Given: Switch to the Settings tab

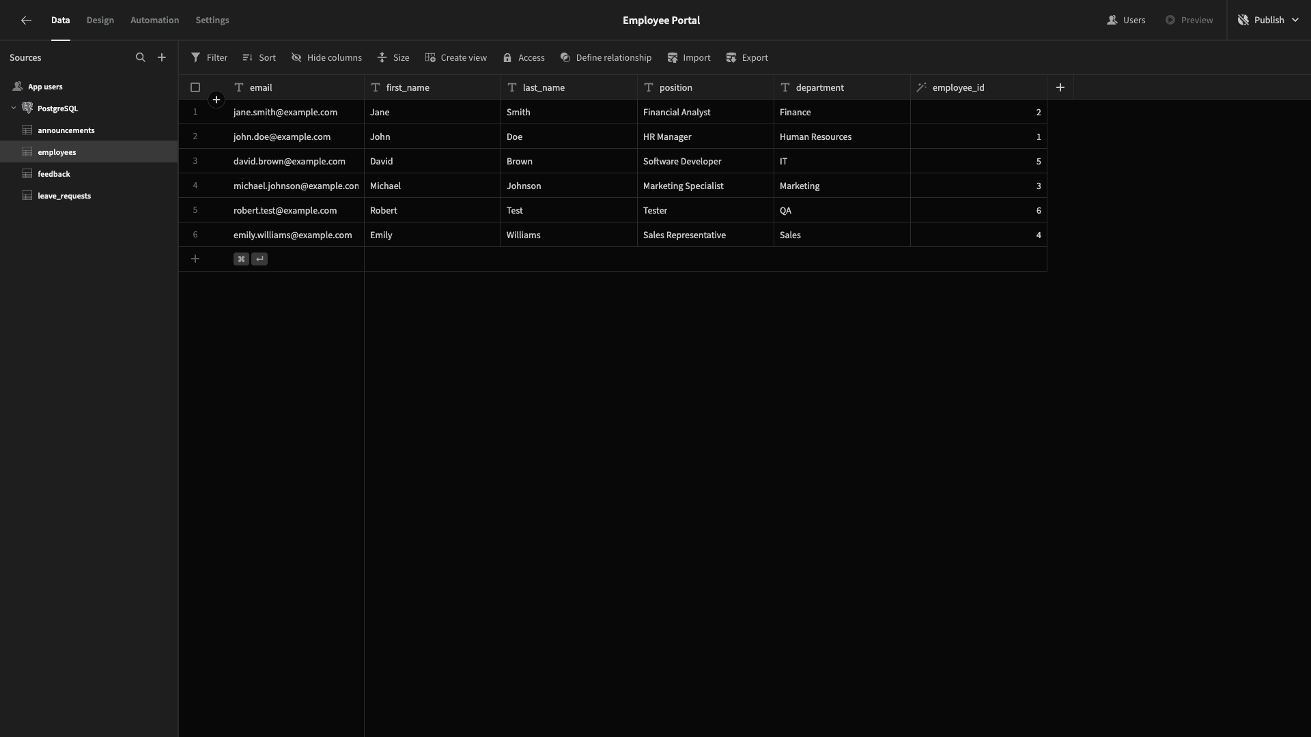Looking at the screenshot, I should point(212,20).
